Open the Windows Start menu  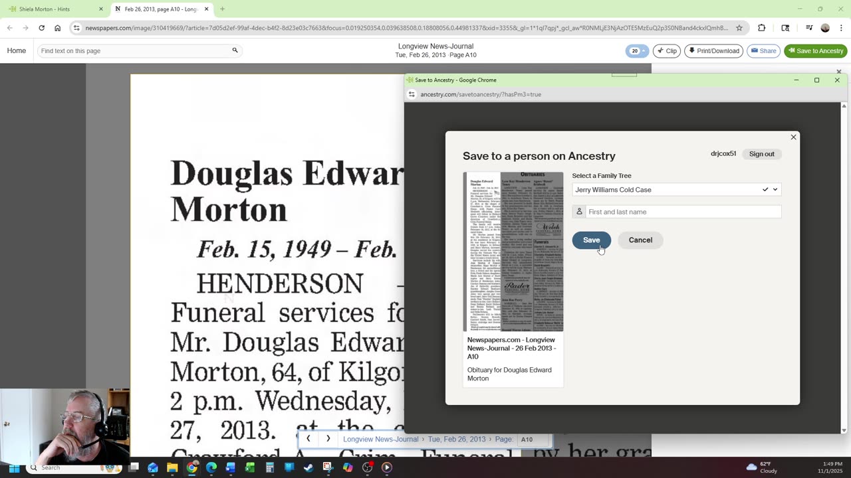[x=13, y=467]
